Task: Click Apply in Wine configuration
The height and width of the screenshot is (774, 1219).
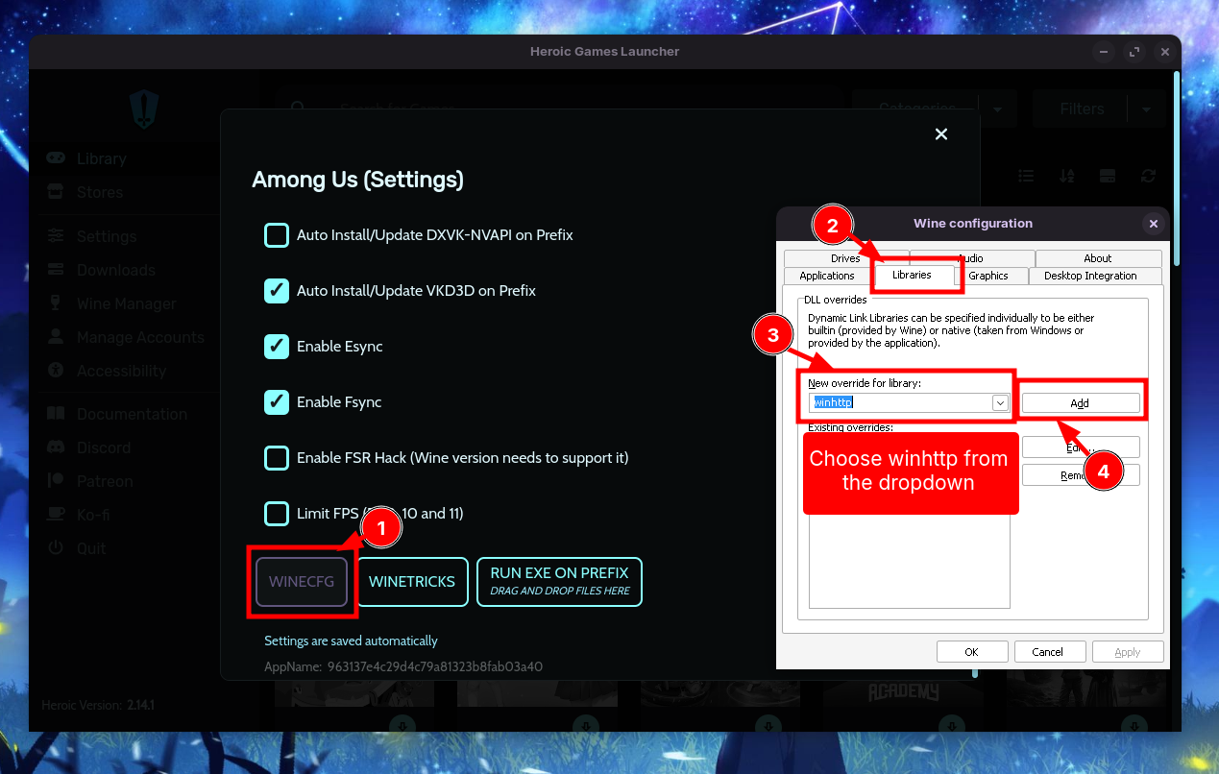Action: (x=1128, y=652)
